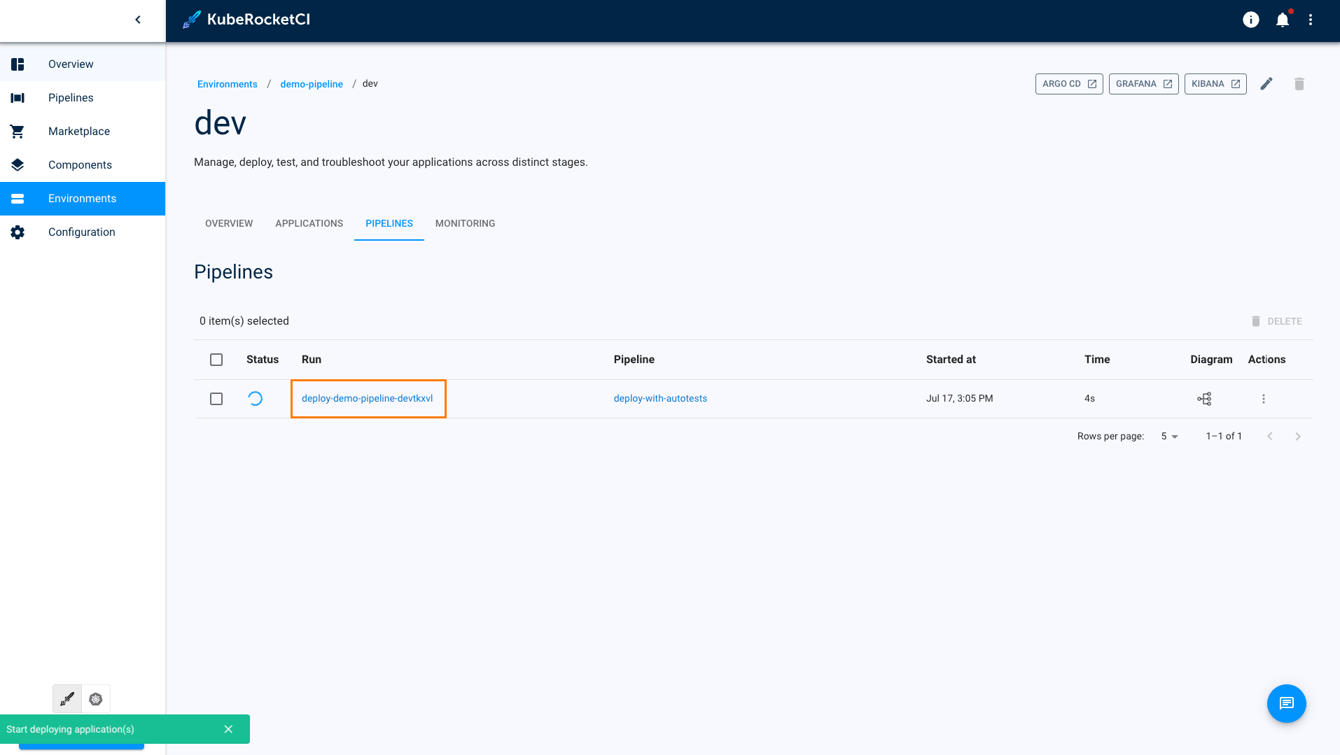
Task: Select the deploy-demo-pipeline-devtkxvl row checkbox
Action: pos(216,398)
